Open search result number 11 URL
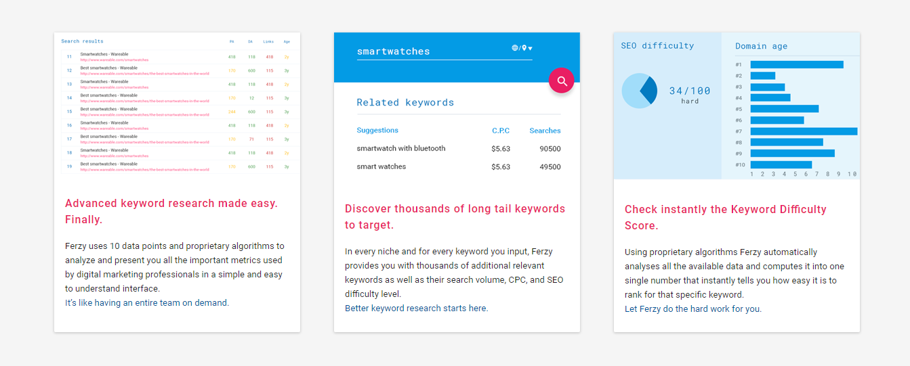The height and width of the screenshot is (366, 910). (x=114, y=60)
